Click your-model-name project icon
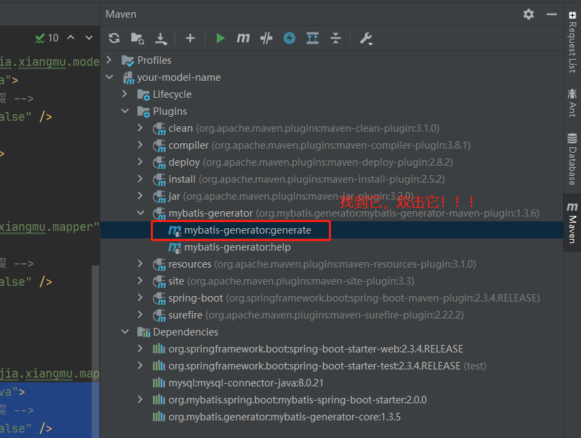581x438 pixels. 128,77
